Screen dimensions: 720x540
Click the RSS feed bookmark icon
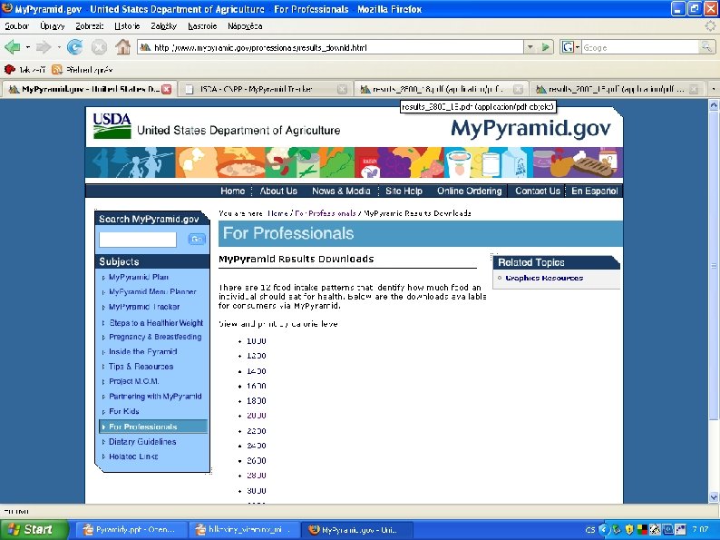[57, 69]
